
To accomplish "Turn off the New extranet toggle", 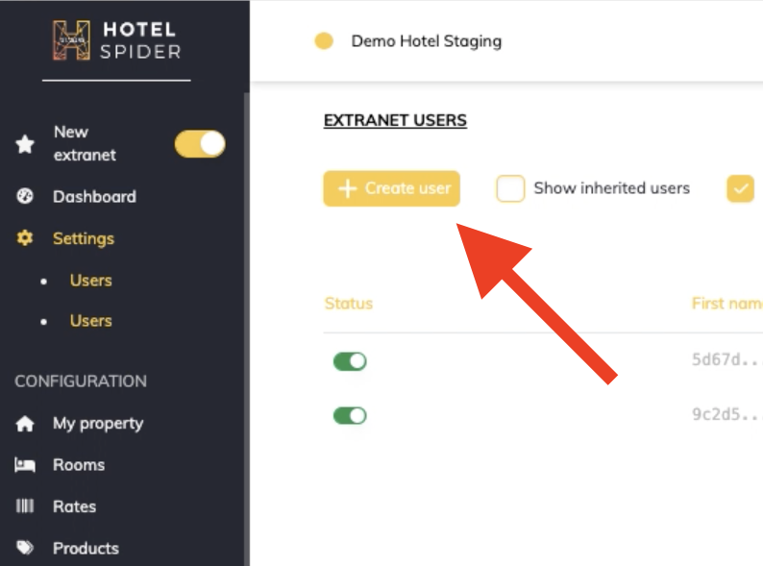I will [200, 144].
